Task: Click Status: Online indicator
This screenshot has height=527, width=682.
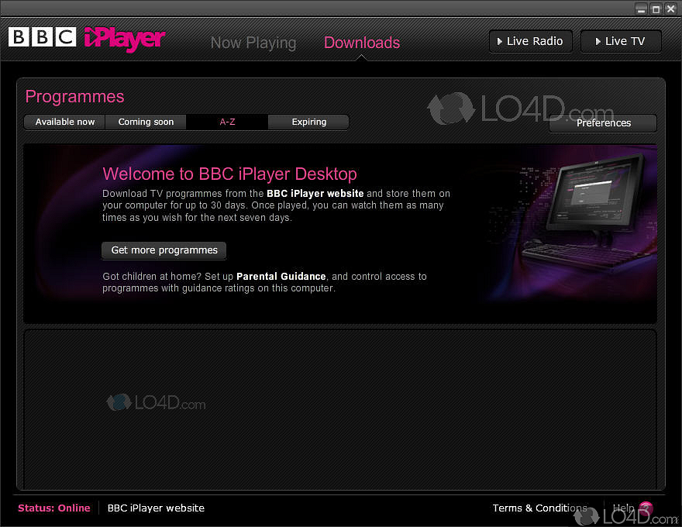Action: [54, 508]
